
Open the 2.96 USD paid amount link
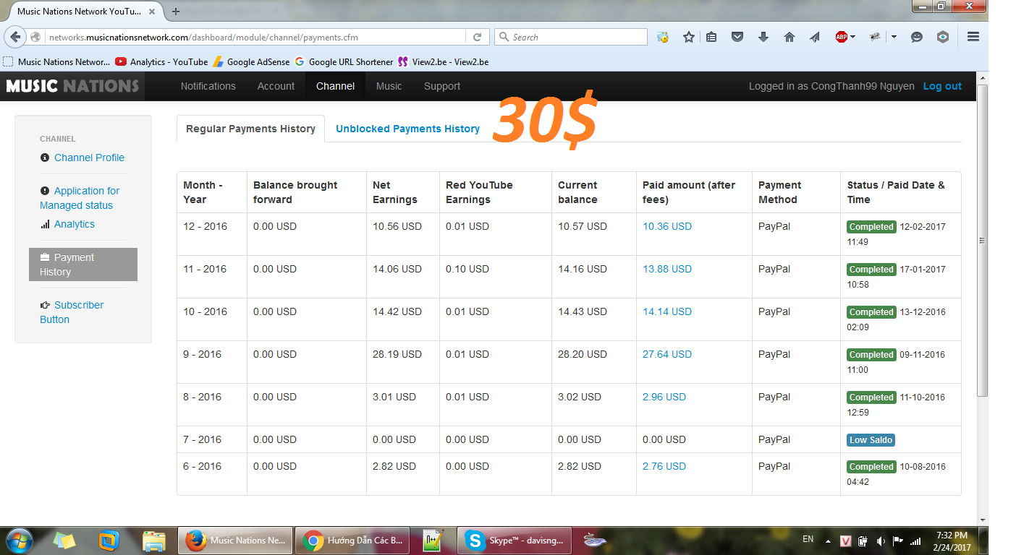[x=664, y=397]
